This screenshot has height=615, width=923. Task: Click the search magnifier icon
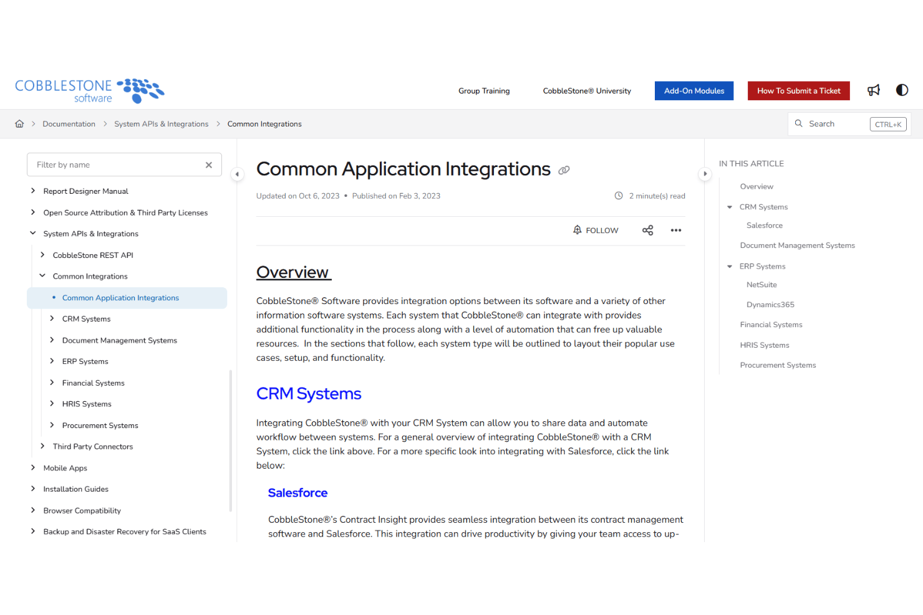click(x=798, y=123)
